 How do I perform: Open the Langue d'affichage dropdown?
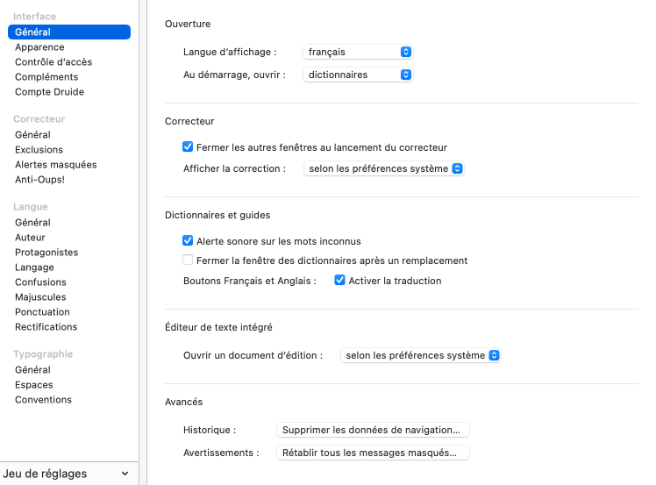coord(358,52)
